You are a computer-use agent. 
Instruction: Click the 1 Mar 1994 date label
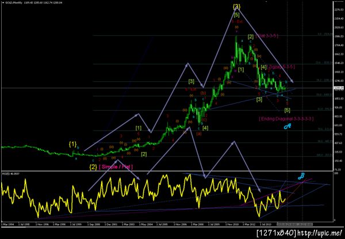pyautogui.click(x=7, y=224)
